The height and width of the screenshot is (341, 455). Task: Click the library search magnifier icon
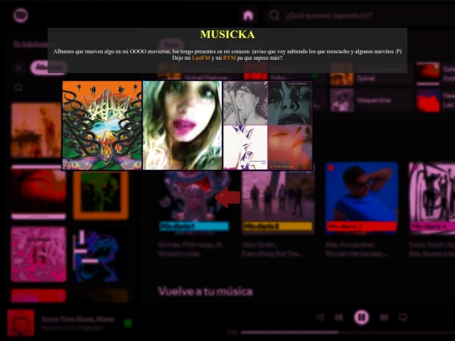[19, 88]
